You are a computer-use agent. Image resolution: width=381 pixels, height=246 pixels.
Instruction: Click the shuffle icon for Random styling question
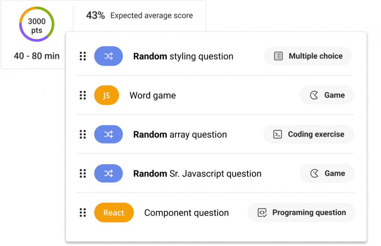108,56
